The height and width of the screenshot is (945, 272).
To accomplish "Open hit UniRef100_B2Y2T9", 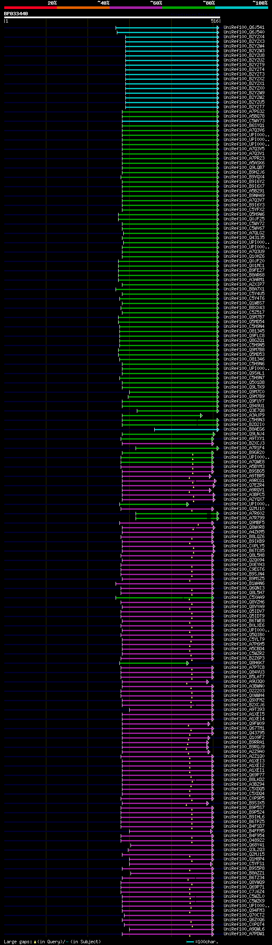I will coord(244,65).
